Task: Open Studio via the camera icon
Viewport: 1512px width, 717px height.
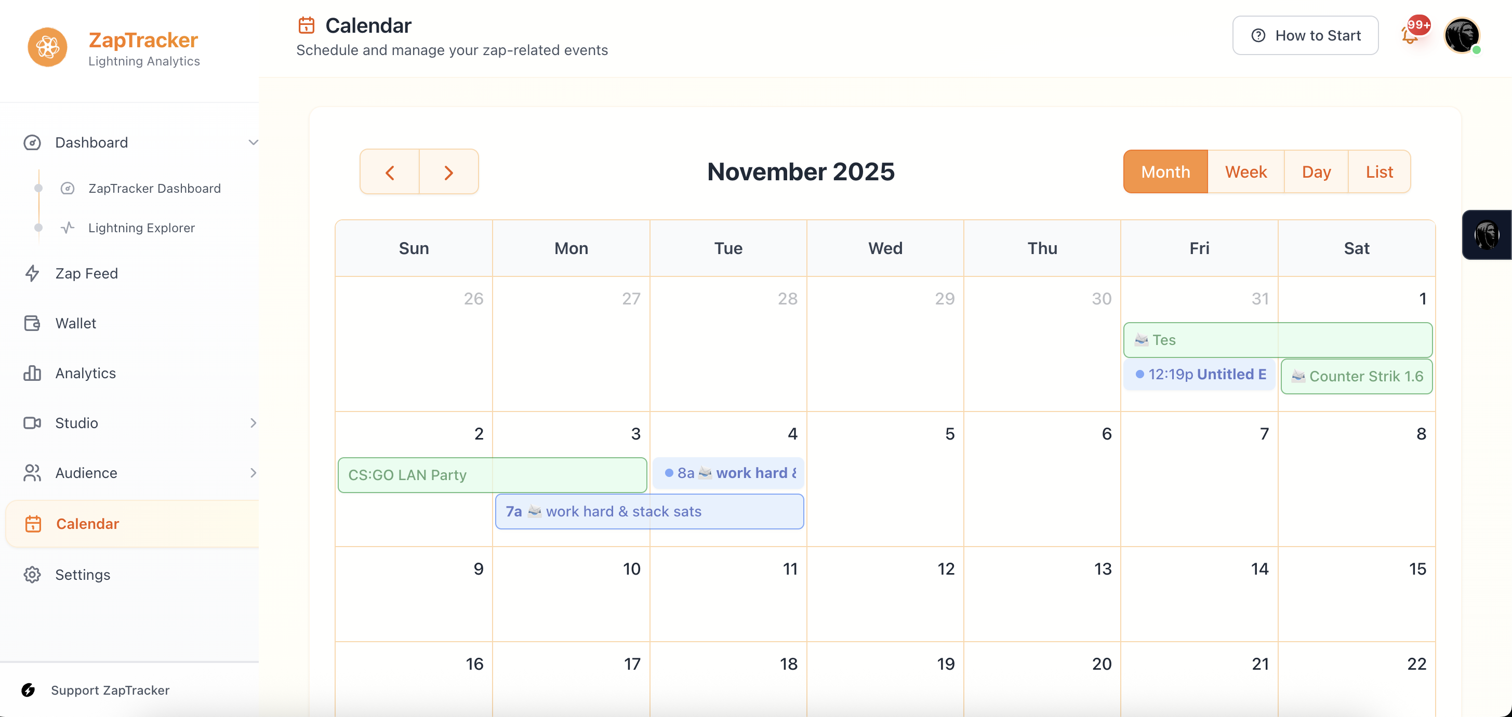Action: click(32, 423)
